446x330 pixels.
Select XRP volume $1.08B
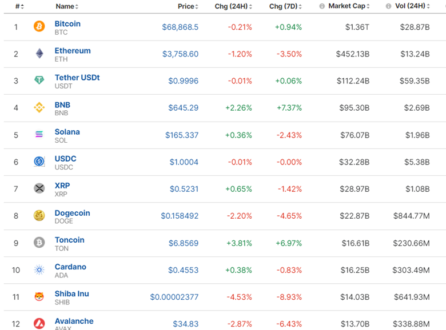coord(417,189)
